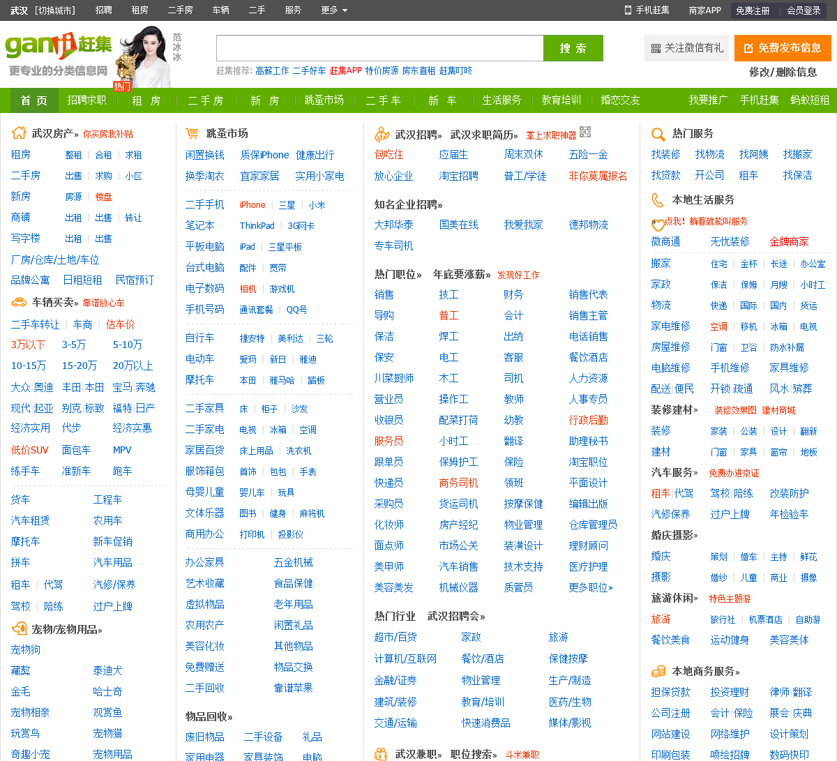Click 3万以下 price range link
Viewport: 837px width, 761px height.
(x=28, y=345)
